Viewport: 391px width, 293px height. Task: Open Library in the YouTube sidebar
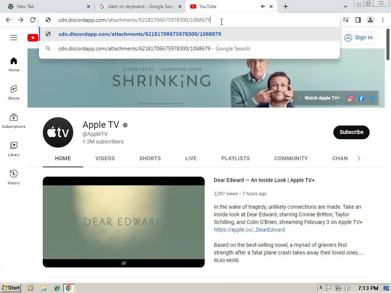pos(14,149)
